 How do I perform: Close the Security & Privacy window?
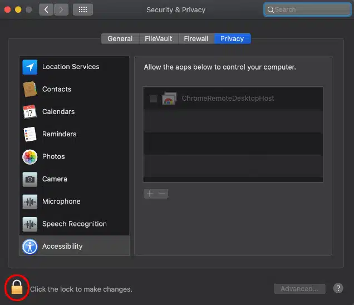pyautogui.click(x=8, y=9)
